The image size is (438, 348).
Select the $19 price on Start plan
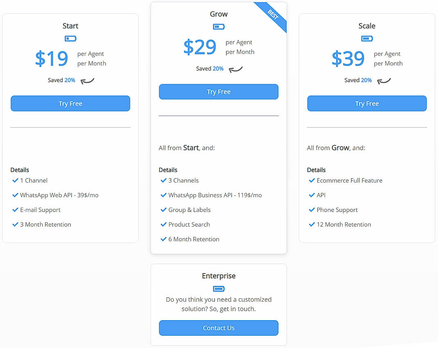click(x=52, y=59)
